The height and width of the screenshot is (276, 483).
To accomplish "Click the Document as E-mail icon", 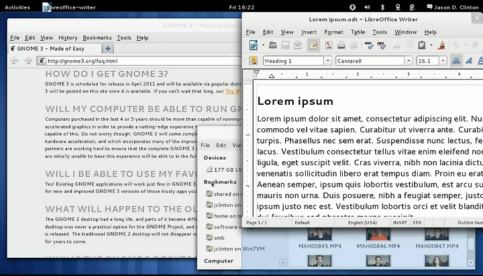I will pos(298,46).
